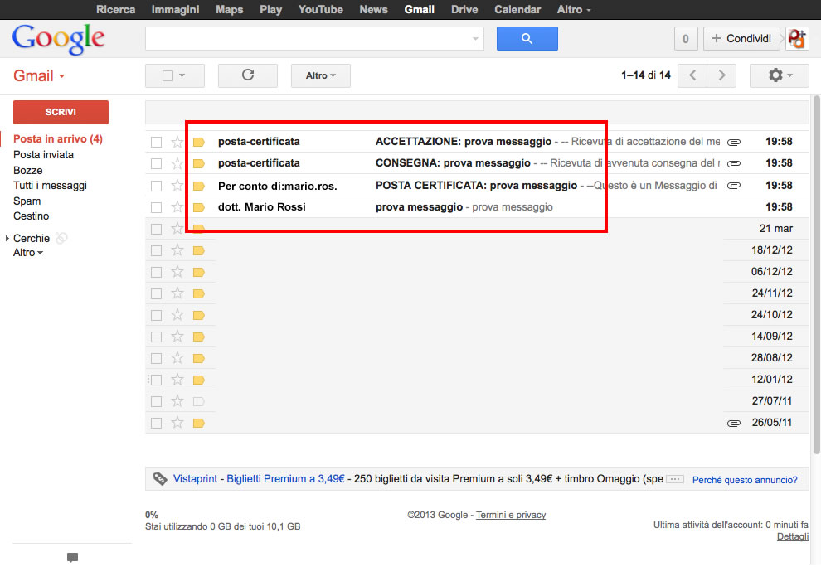Open the settings gear menu
This screenshot has height=567, width=821.
tap(778, 75)
